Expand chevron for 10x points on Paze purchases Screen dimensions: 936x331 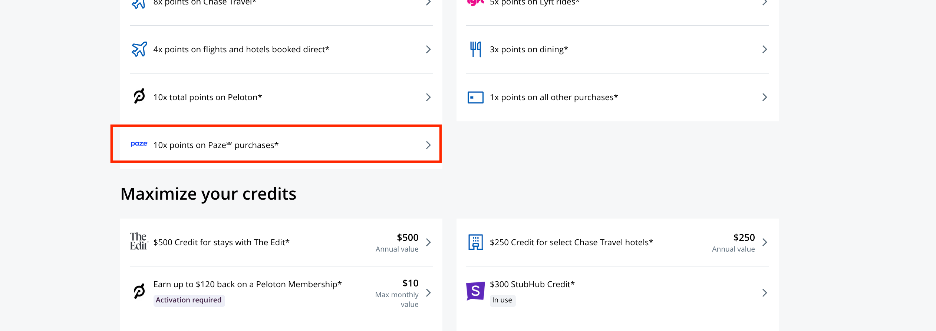pos(428,145)
